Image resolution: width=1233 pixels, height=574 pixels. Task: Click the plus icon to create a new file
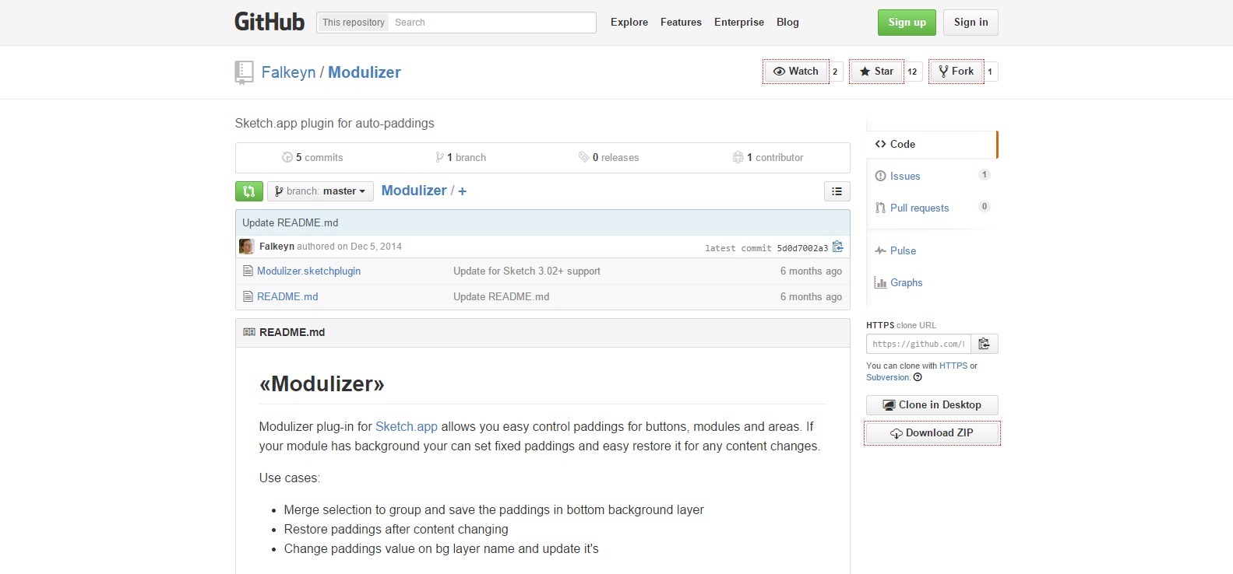pos(462,191)
